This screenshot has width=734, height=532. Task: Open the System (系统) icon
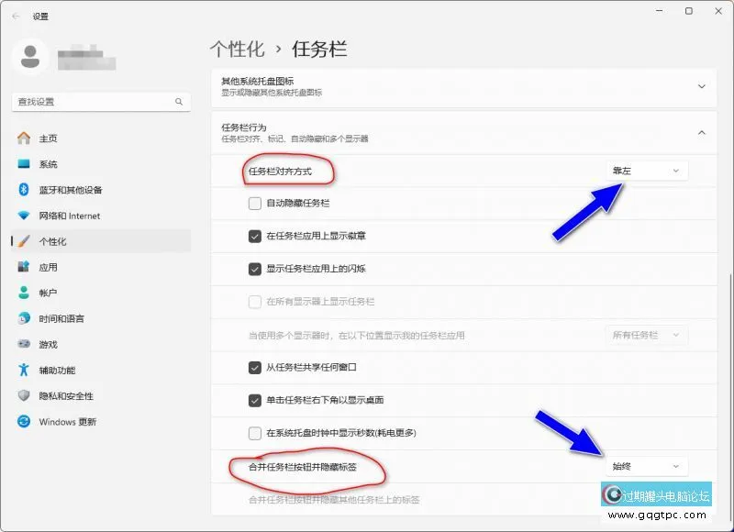(x=24, y=164)
